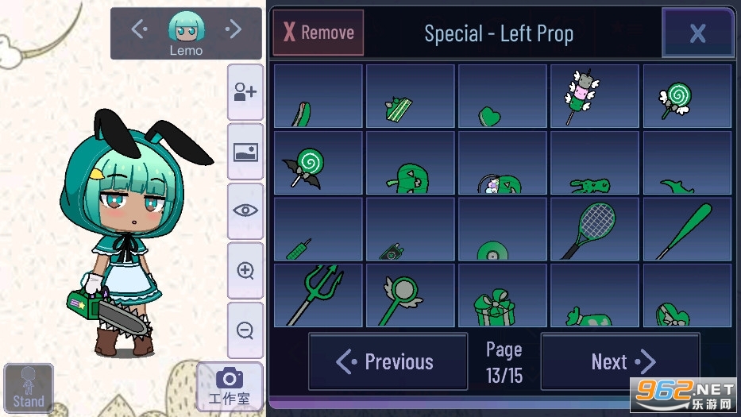Pick the winged magnifying glass wand prop
The image size is (741, 417).
410,295
